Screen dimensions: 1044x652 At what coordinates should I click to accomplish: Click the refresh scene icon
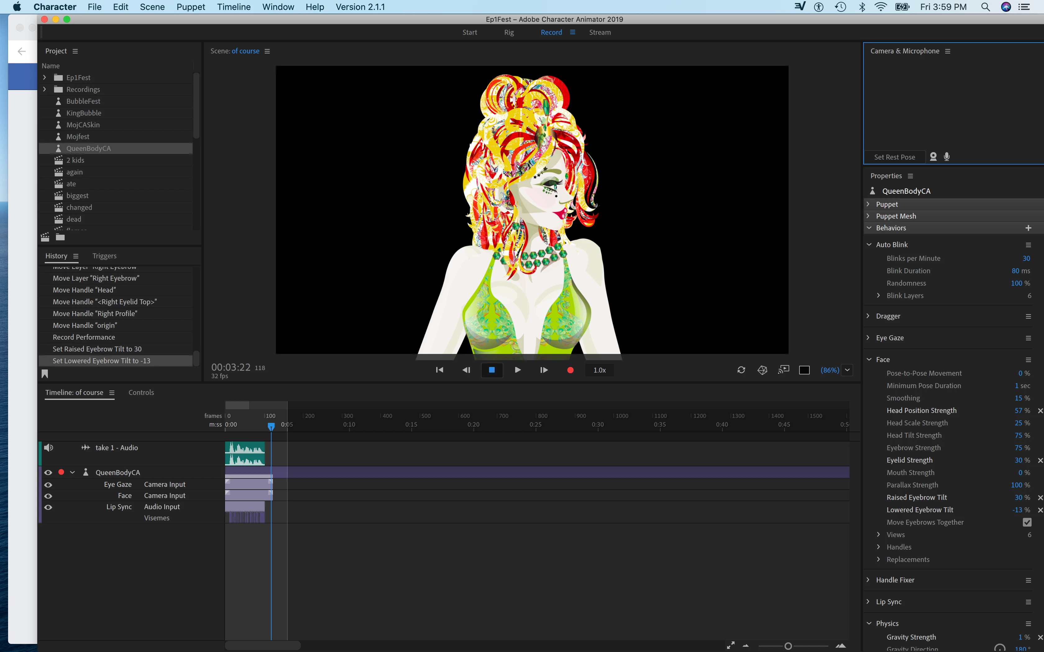click(741, 370)
